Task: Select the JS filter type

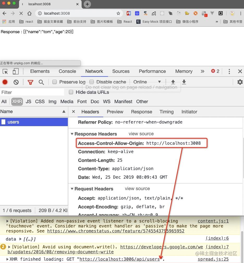Action: click(x=28, y=102)
